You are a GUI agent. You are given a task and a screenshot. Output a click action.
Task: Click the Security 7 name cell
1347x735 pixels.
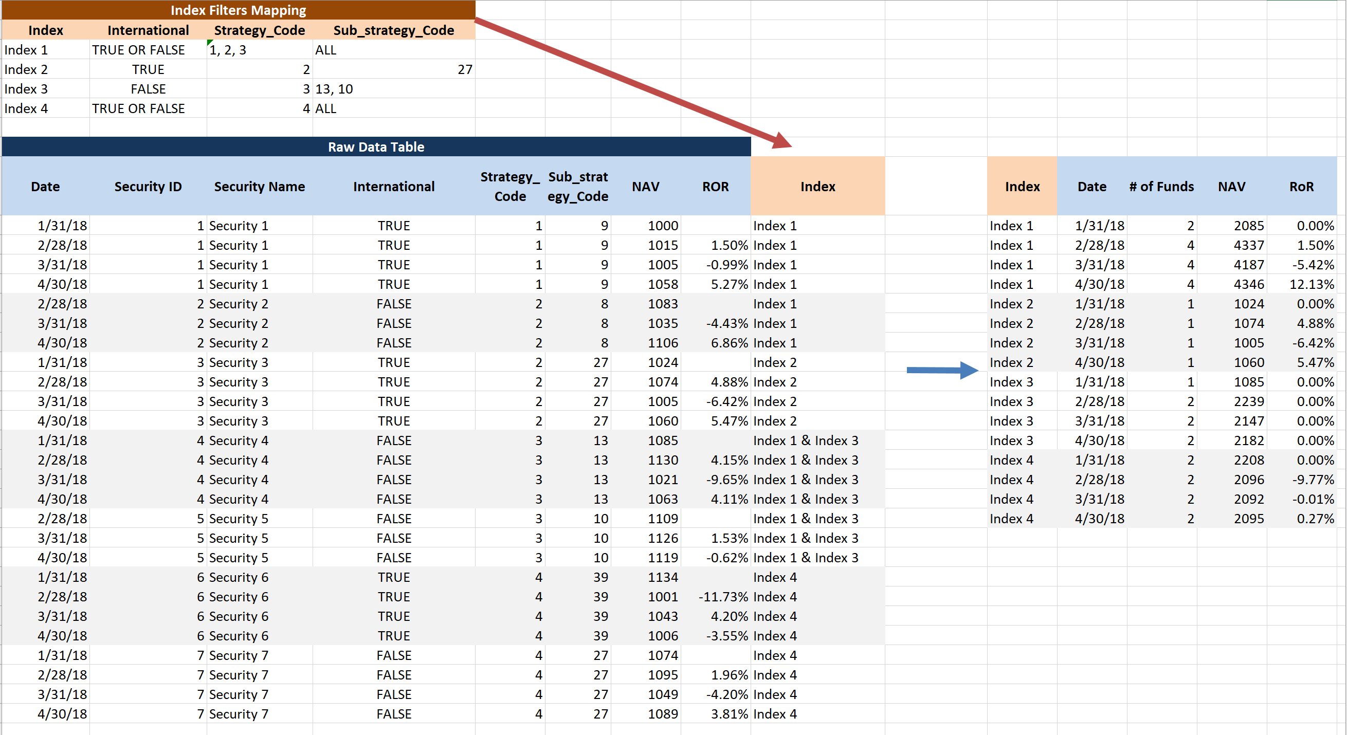click(239, 655)
